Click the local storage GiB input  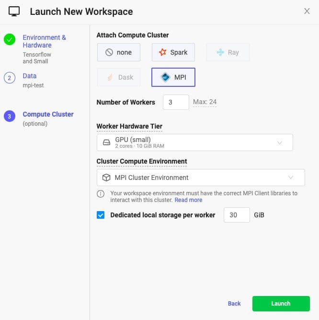coord(237,215)
